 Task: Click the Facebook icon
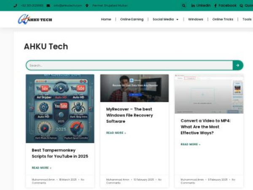(215, 5)
